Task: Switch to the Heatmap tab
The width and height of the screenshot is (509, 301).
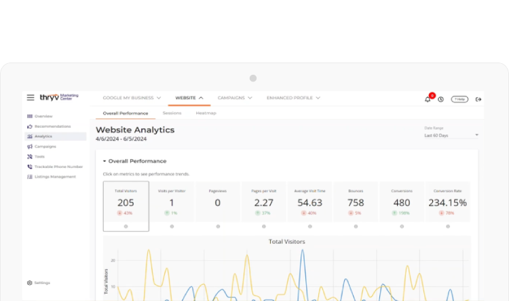Action: click(206, 113)
